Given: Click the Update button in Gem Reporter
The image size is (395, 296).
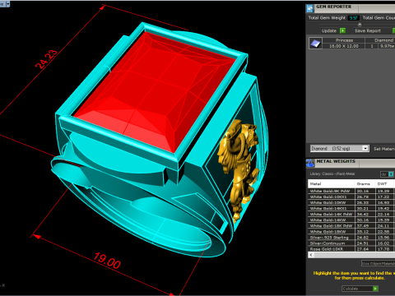Looking at the screenshot, I should [x=329, y=30].
